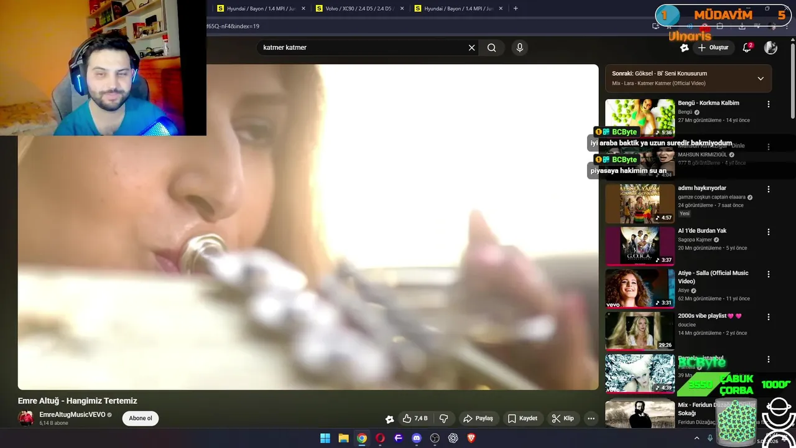Image resolution: width=796 pixels, height=448 pixels.
Task: Show hidden system tray icons
Action: pos(696,438)
